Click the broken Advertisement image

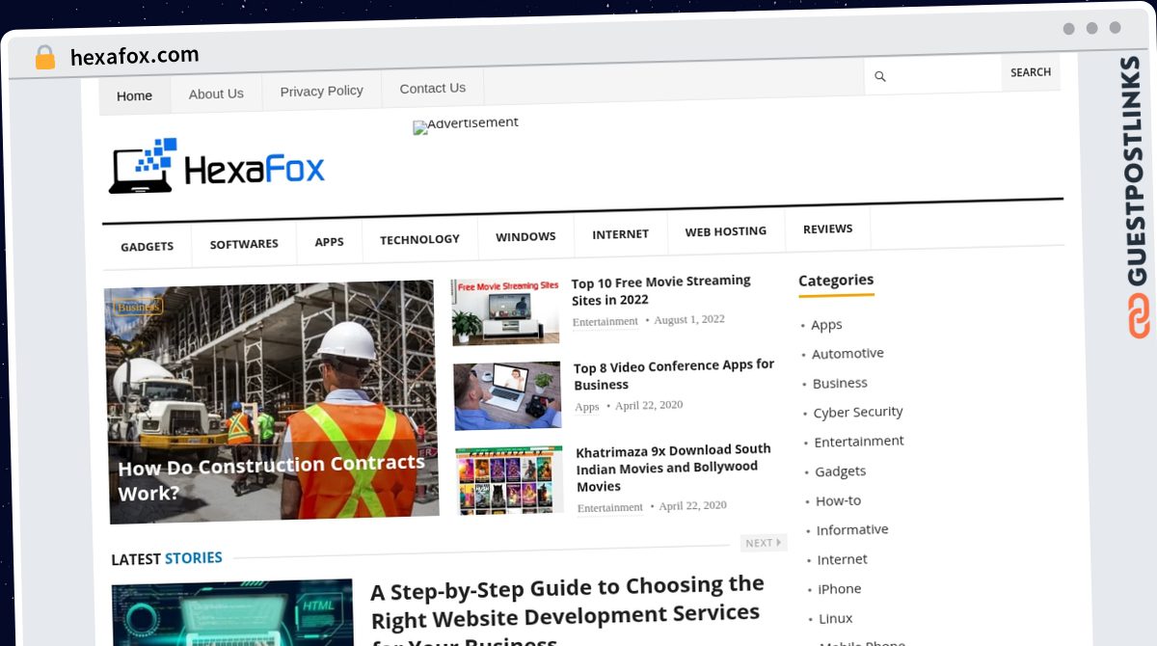point(466,124)
